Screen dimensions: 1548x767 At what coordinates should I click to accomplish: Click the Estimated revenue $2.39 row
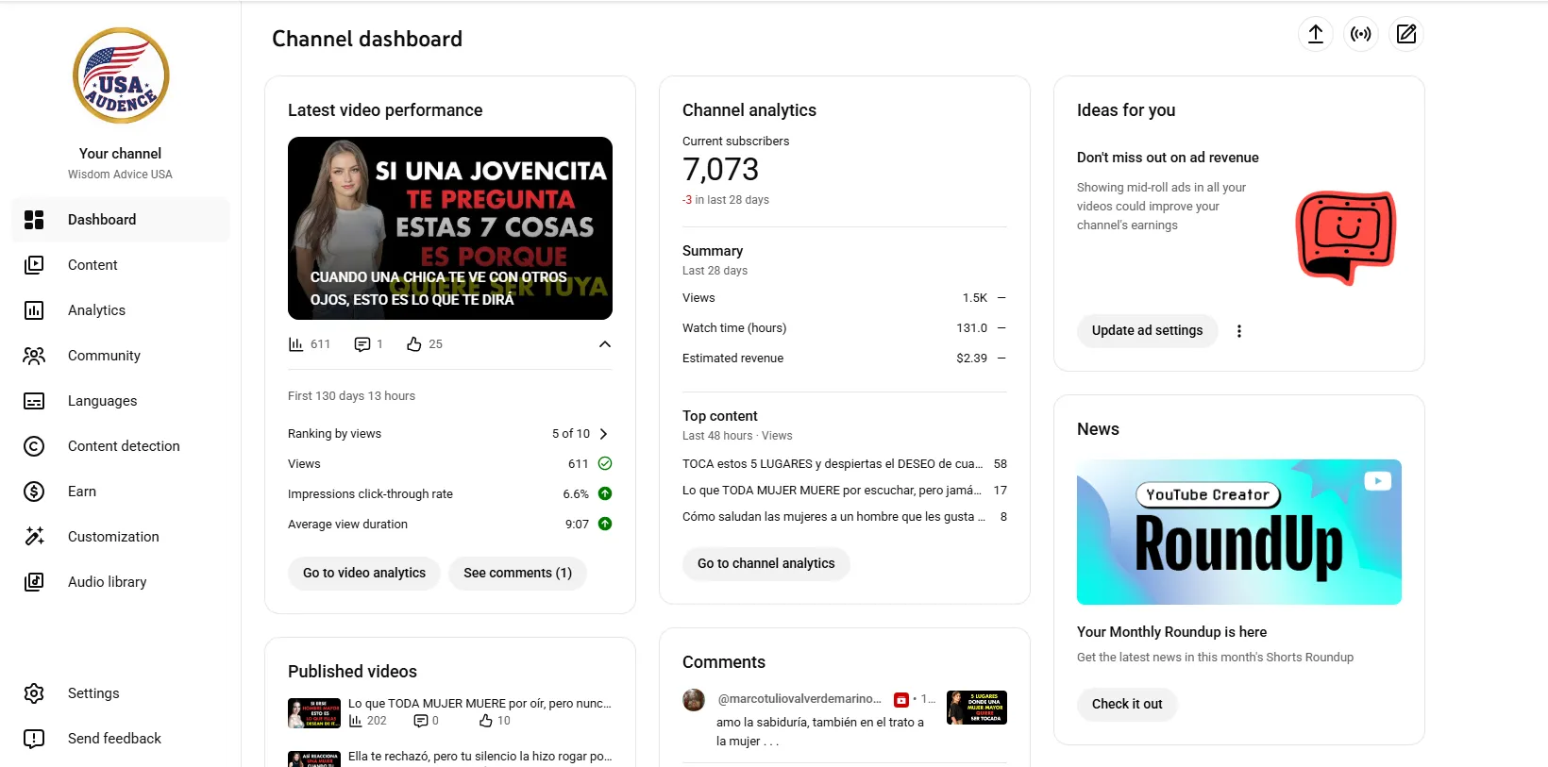[845, 358]
